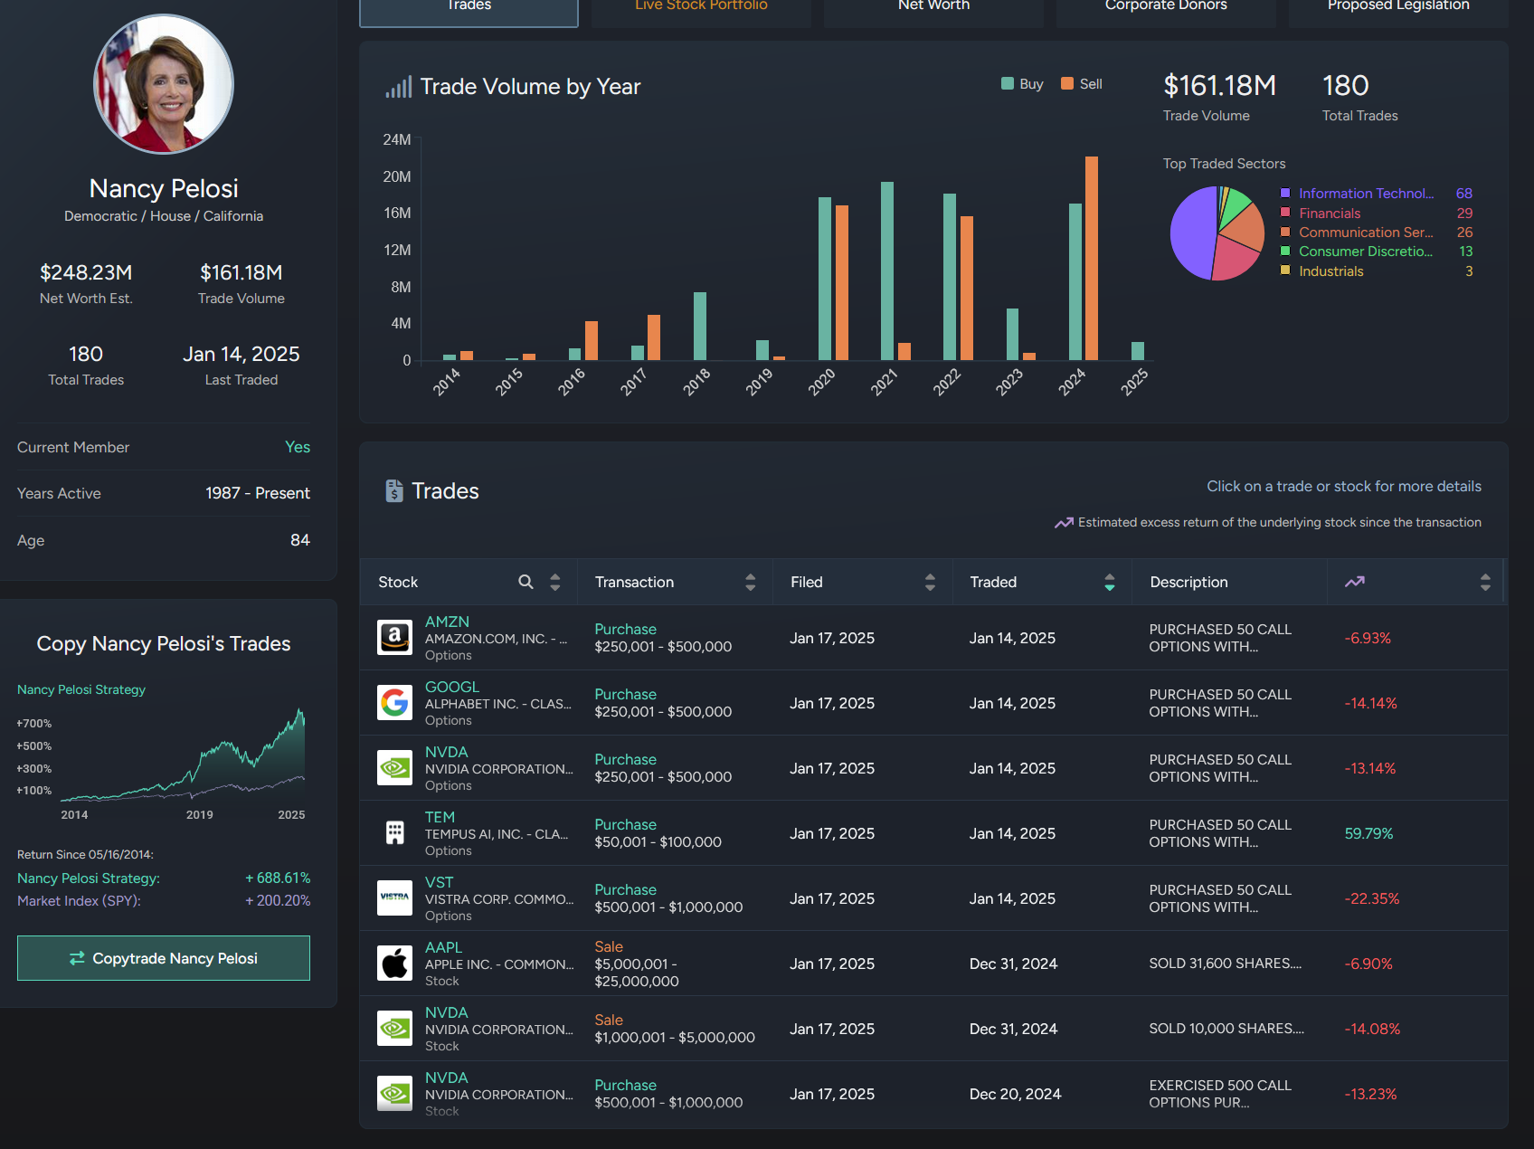Sort by excess return using its sort arrows
The width and height of the screenshot is (1534, 1149).
point(1485,582)
